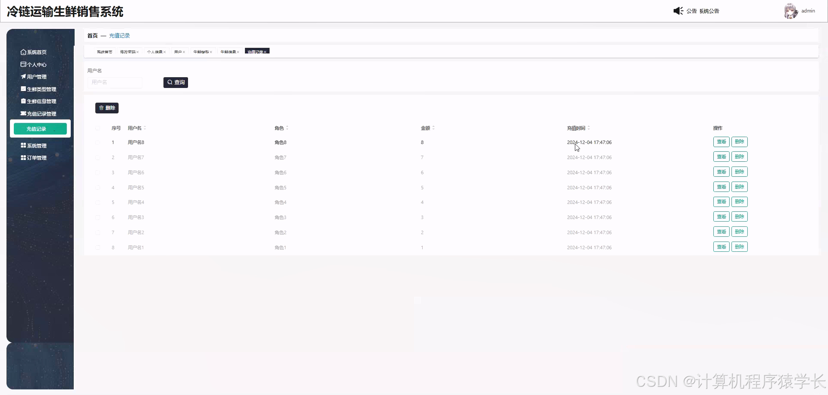Click the paper plane icon beside 用户管理
Screen dimensions: 828x395
pos(23,76)
